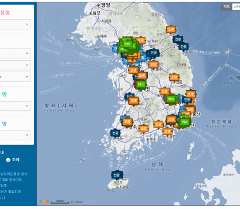
Task: Click the 전광 marker on Jeju island
Action: (117, 175)
